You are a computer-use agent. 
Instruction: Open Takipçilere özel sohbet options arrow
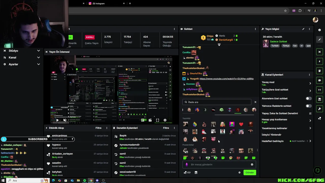(x=310, y=91)
